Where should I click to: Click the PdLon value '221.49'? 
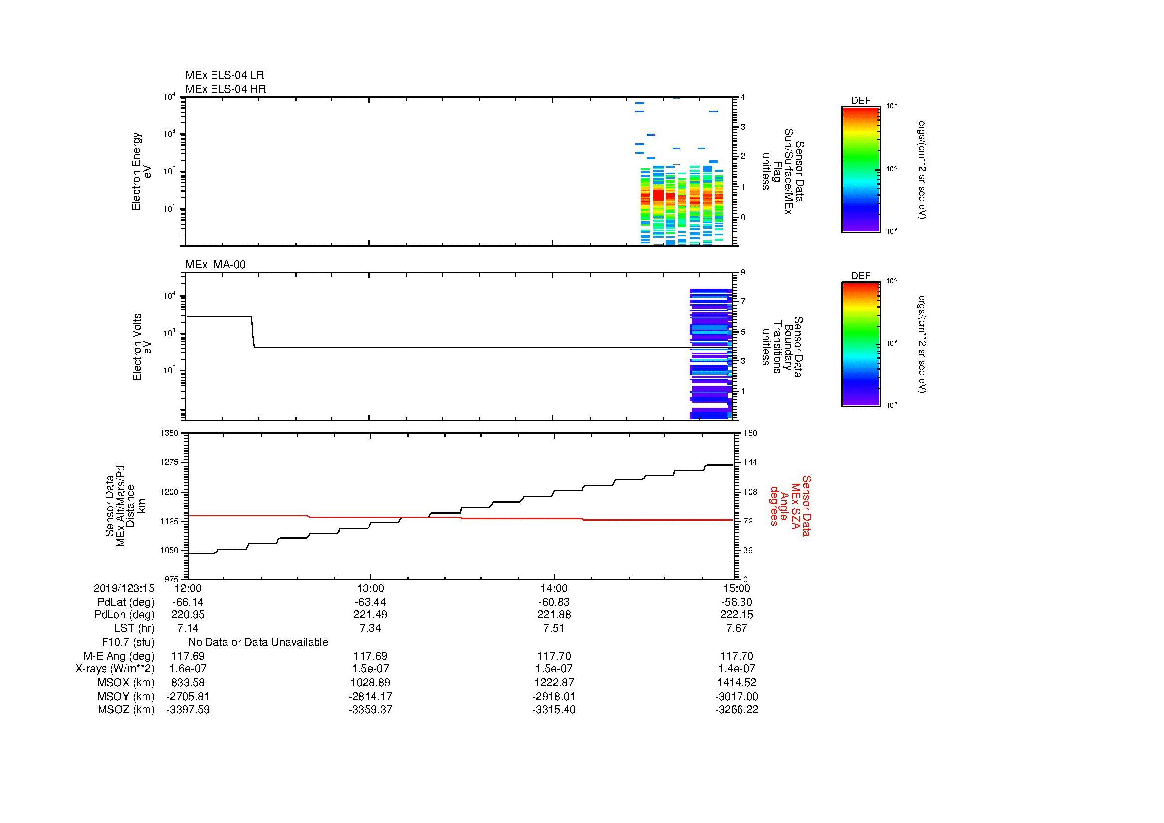point(371,615)
